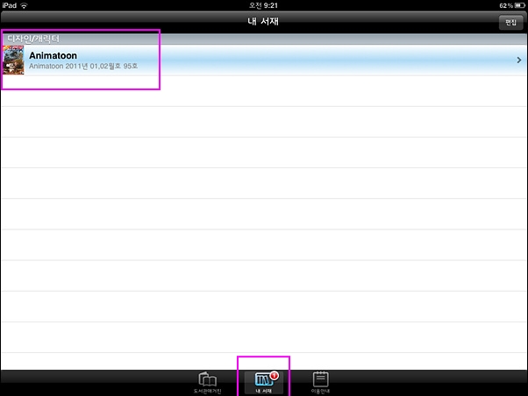
Task: Tap the 오전 9:21 clock in status bar
Action: point(263,6)
